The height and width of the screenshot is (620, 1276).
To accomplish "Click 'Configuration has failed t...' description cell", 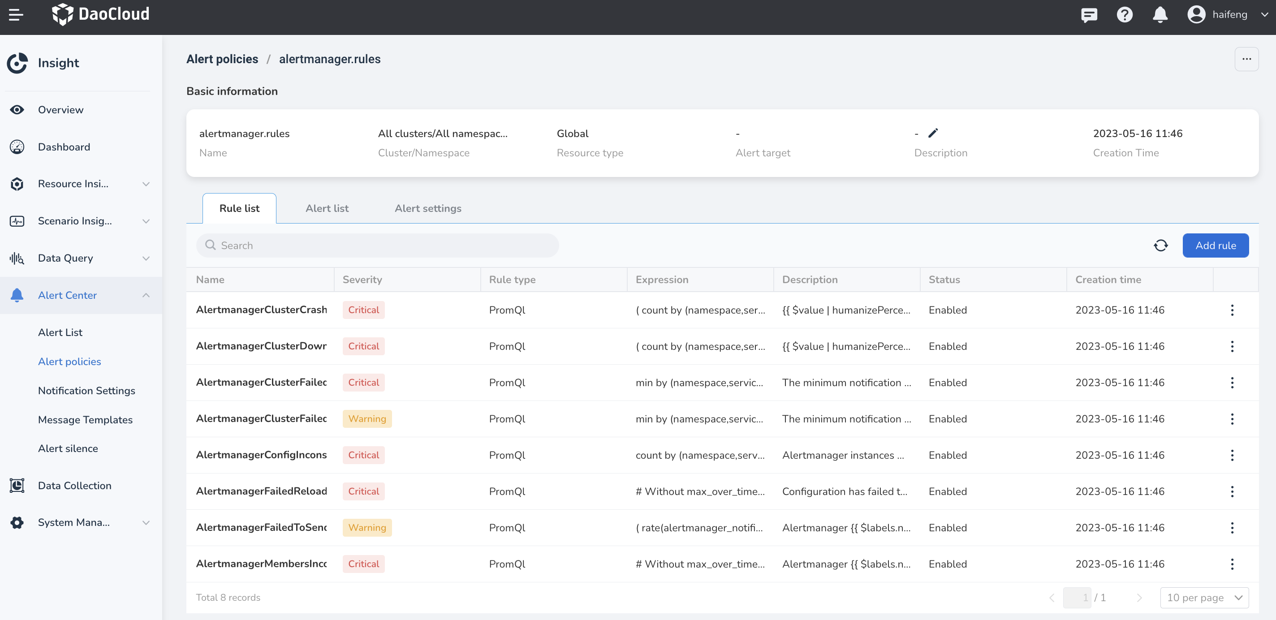I will (845, 491).
